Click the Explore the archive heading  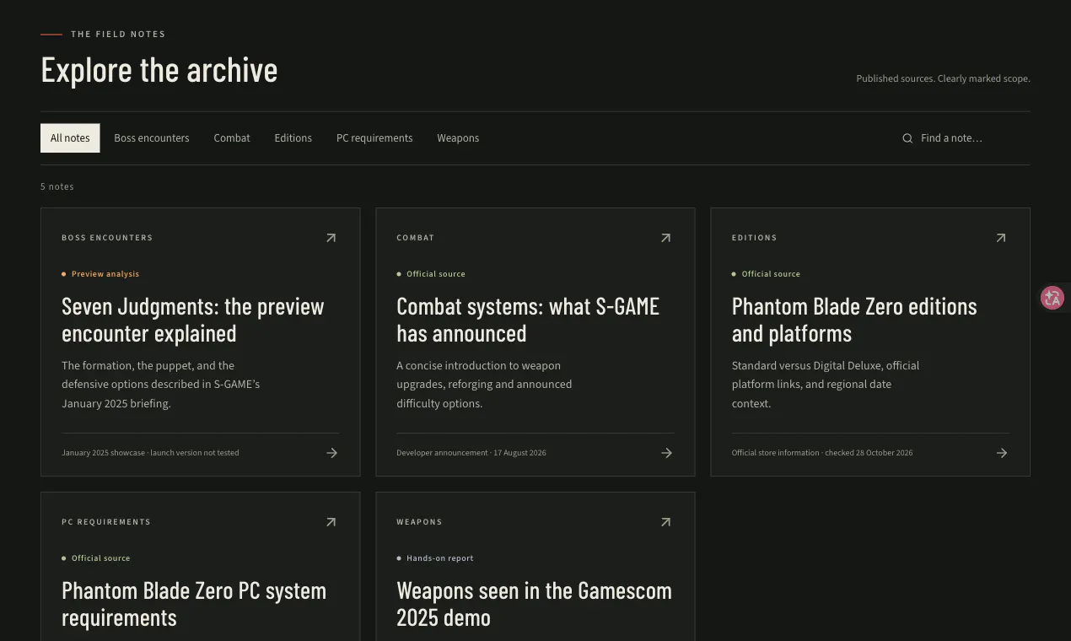tap(159, 70)
